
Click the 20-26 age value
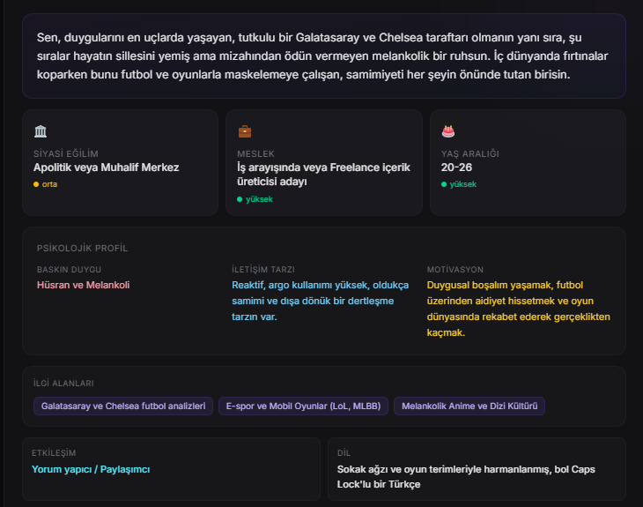[x=456, y=168]
